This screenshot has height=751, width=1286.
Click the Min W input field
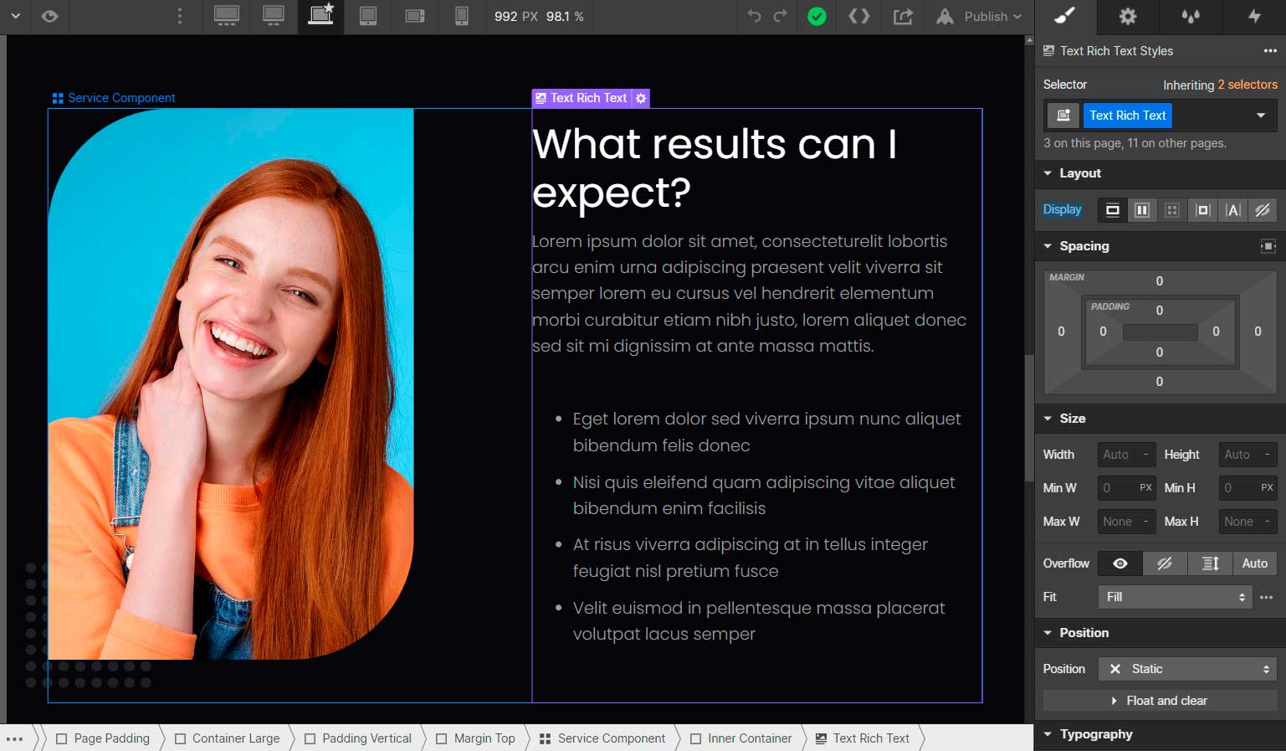[1117, 488]
